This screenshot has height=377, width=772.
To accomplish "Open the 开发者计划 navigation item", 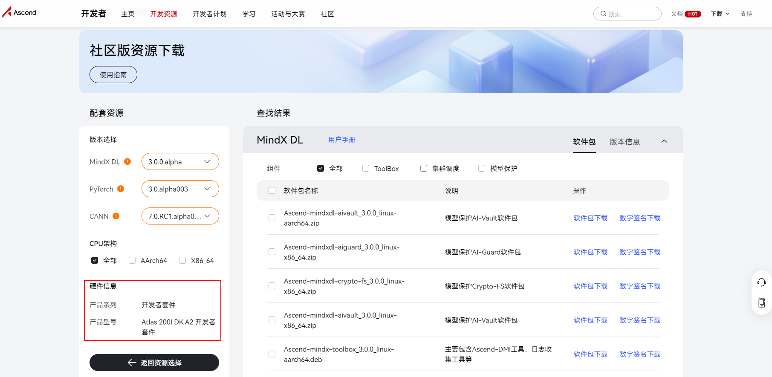I will tap(210, 14).
